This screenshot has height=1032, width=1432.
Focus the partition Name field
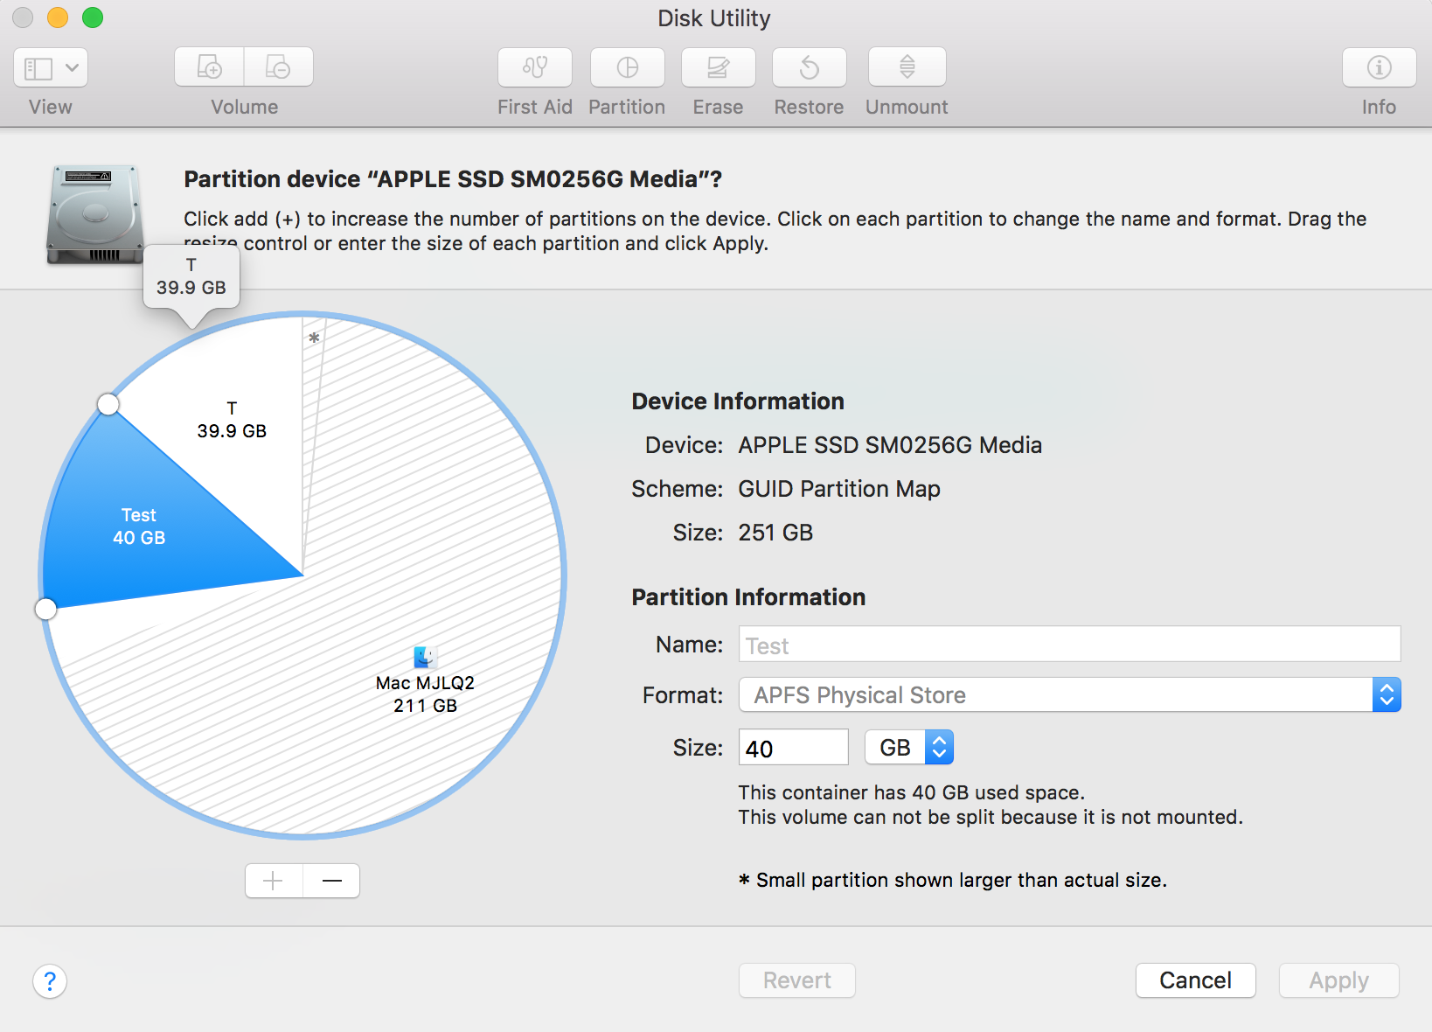pos(1069,645)
